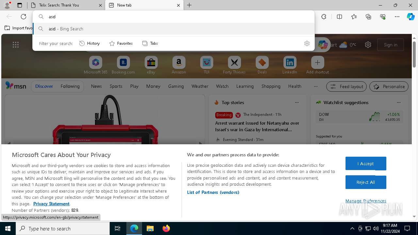418x235 pixels.
Task: Open Watchlist suggestions more options
Action: coord(399,102)
